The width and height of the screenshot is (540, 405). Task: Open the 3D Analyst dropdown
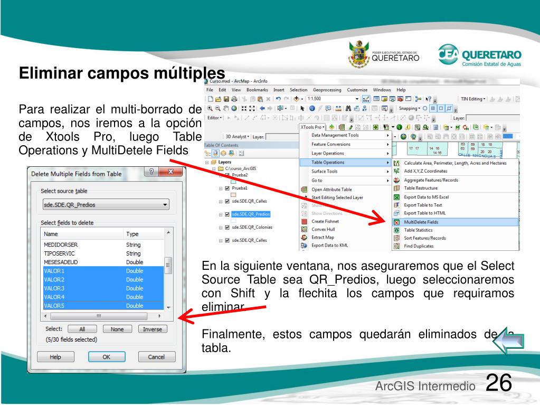pos(238,137)
